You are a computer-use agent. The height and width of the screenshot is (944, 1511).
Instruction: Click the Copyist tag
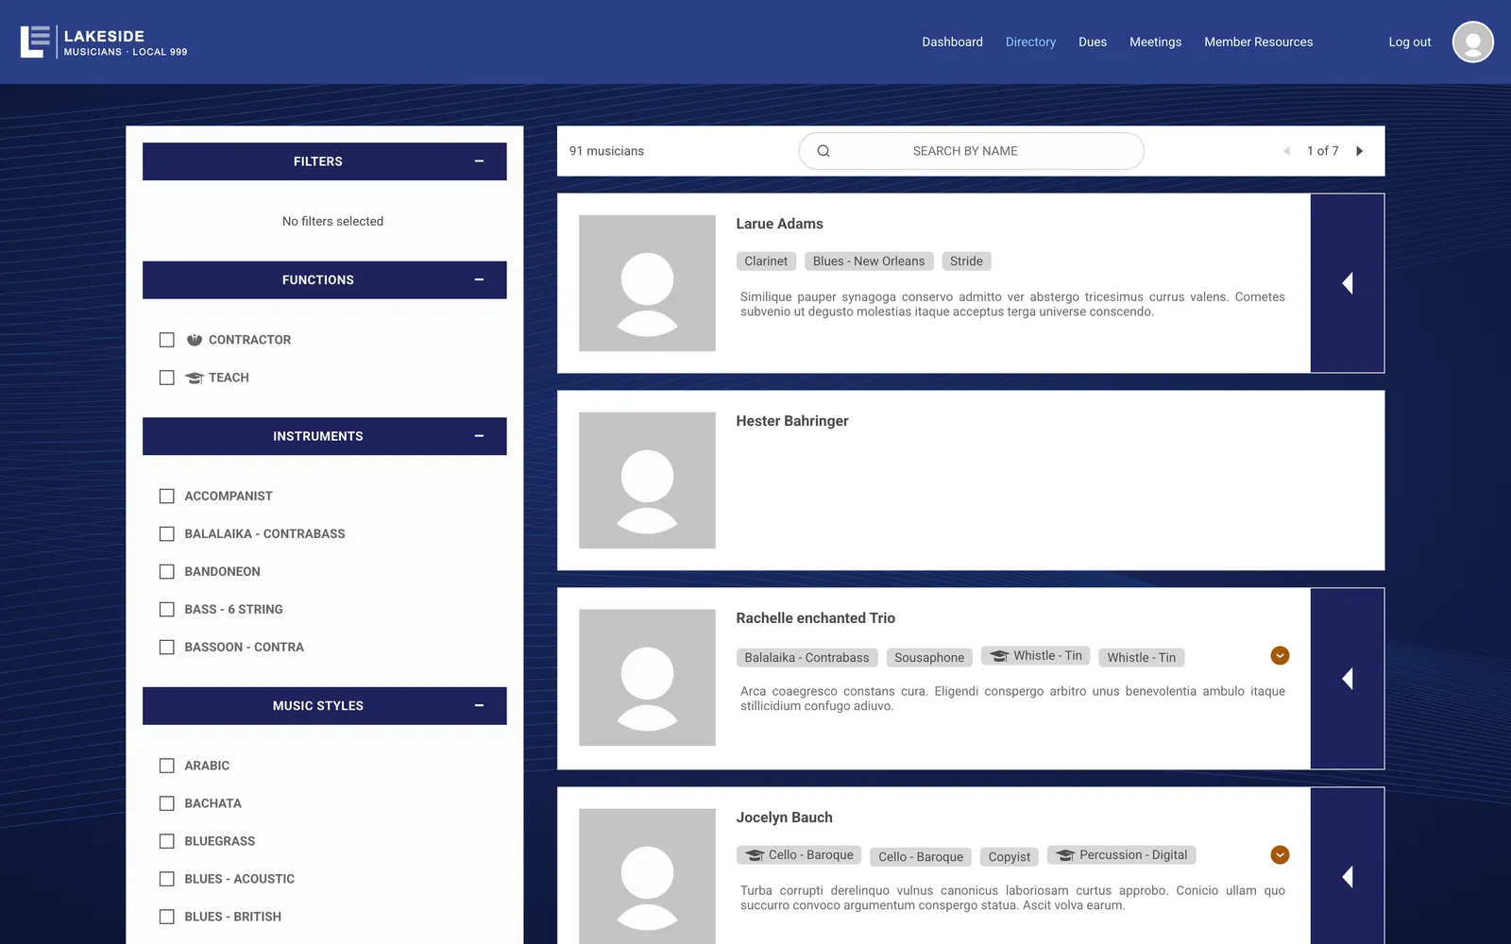coord(1009,856)
